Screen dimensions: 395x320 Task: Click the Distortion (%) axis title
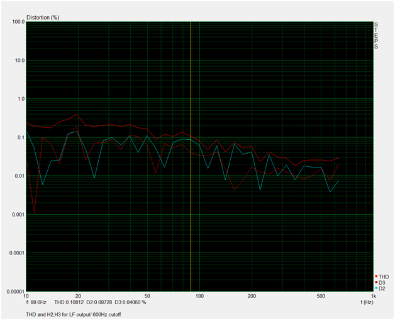coord(43,17)
